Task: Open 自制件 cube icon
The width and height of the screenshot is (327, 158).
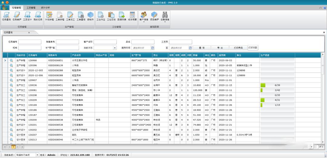Action: point(90,16)
